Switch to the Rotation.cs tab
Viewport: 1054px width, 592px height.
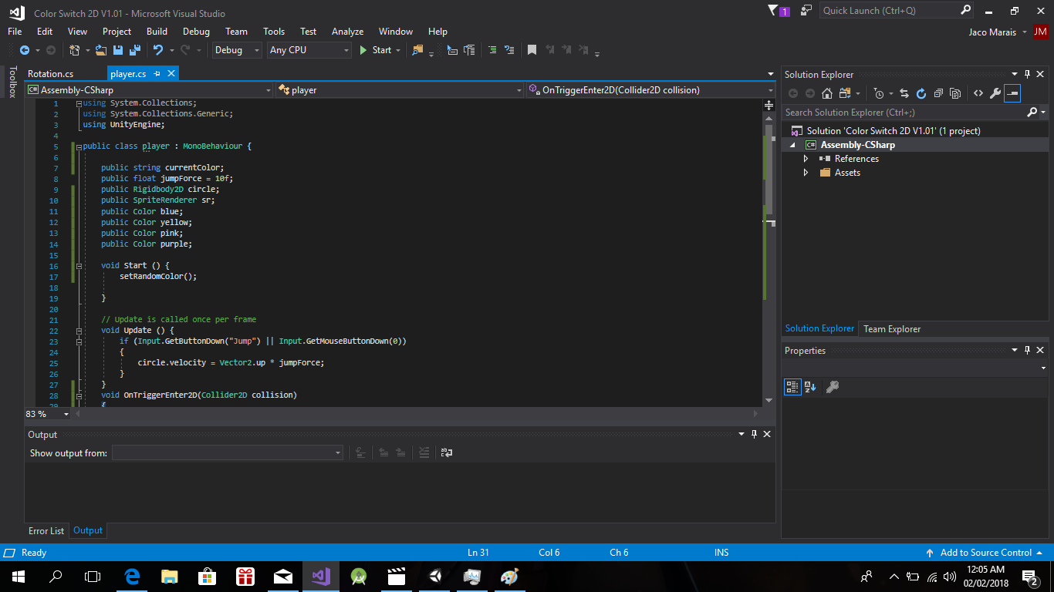tap(50, 74)
